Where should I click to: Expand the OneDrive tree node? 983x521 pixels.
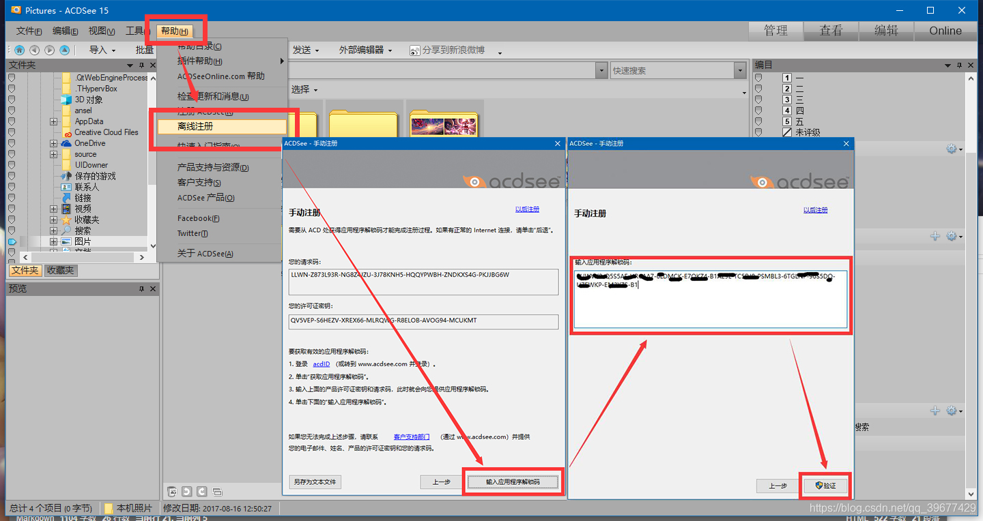53,143
